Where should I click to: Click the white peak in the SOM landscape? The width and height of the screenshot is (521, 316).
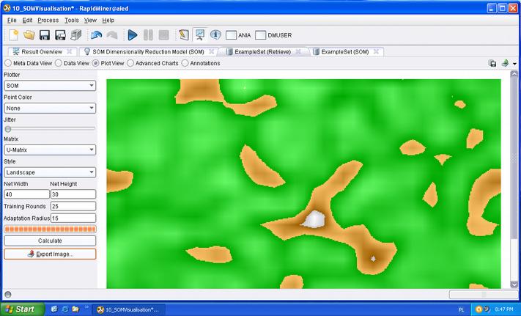click(x=314, y=220)
